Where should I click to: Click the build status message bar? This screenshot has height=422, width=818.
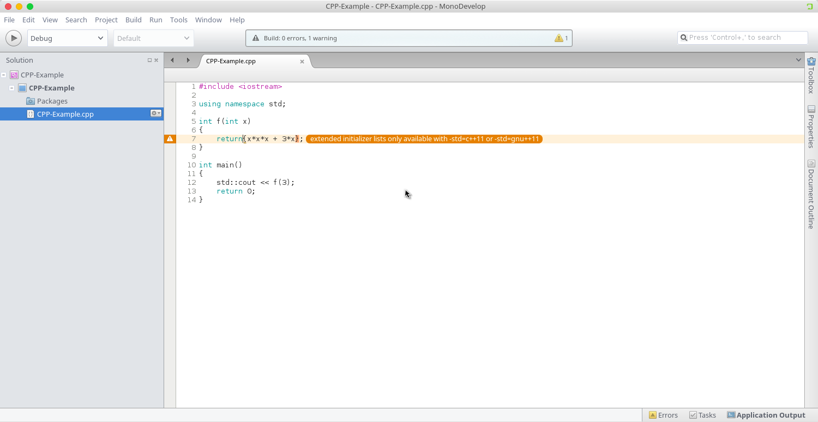(x=409, y=38)
